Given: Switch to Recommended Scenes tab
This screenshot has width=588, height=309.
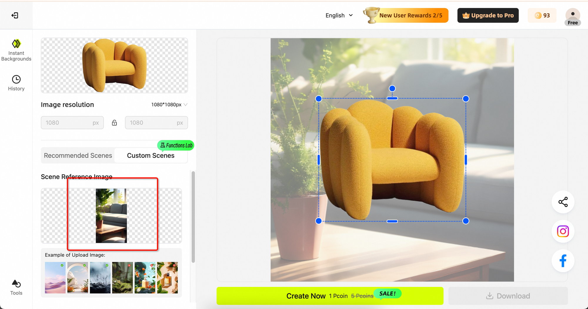Looking at the screenshot, I should click(78, 156).
